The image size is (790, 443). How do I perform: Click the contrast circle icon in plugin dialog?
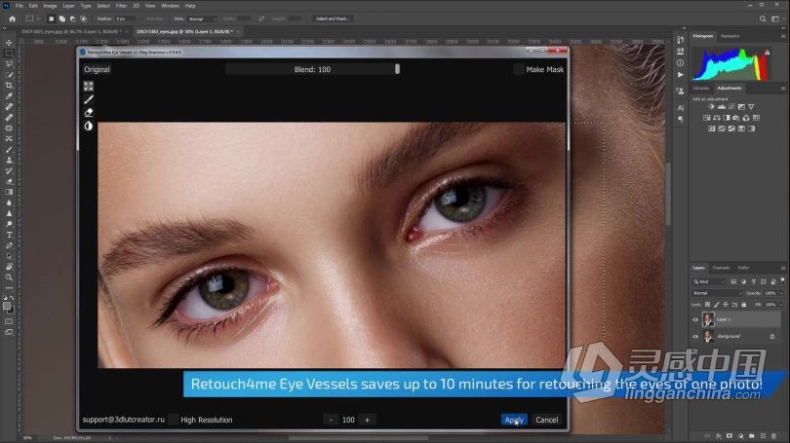pyautogui.click(x=89, y=126)
